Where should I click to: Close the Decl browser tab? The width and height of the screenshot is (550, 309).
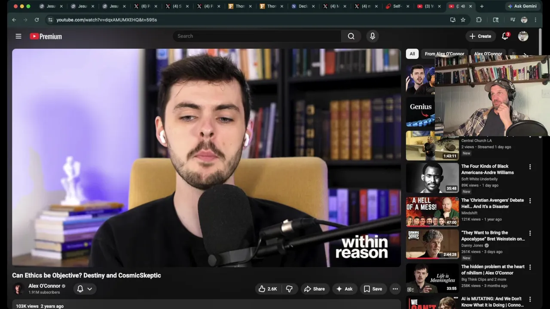[x=313, y=6]
